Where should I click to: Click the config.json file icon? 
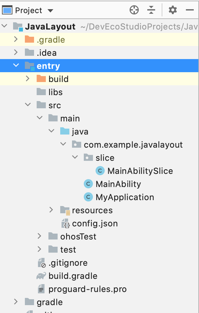tap(65, 223)
